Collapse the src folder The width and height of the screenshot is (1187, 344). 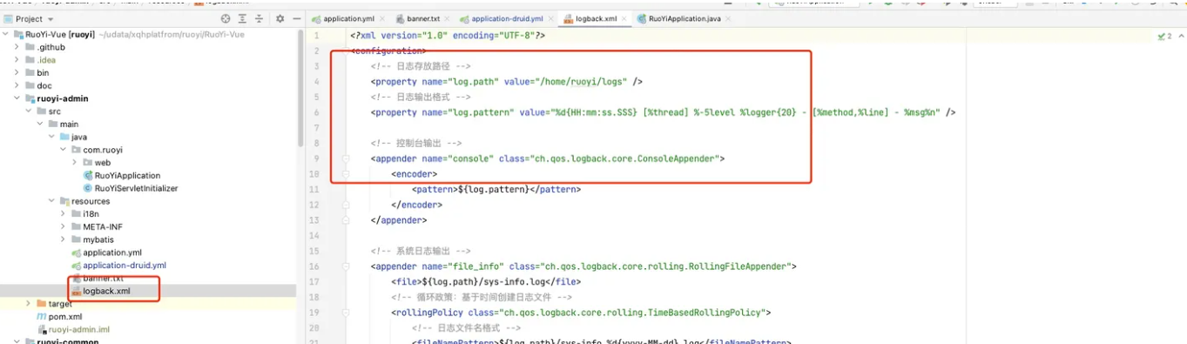click(x=29, y=111)
